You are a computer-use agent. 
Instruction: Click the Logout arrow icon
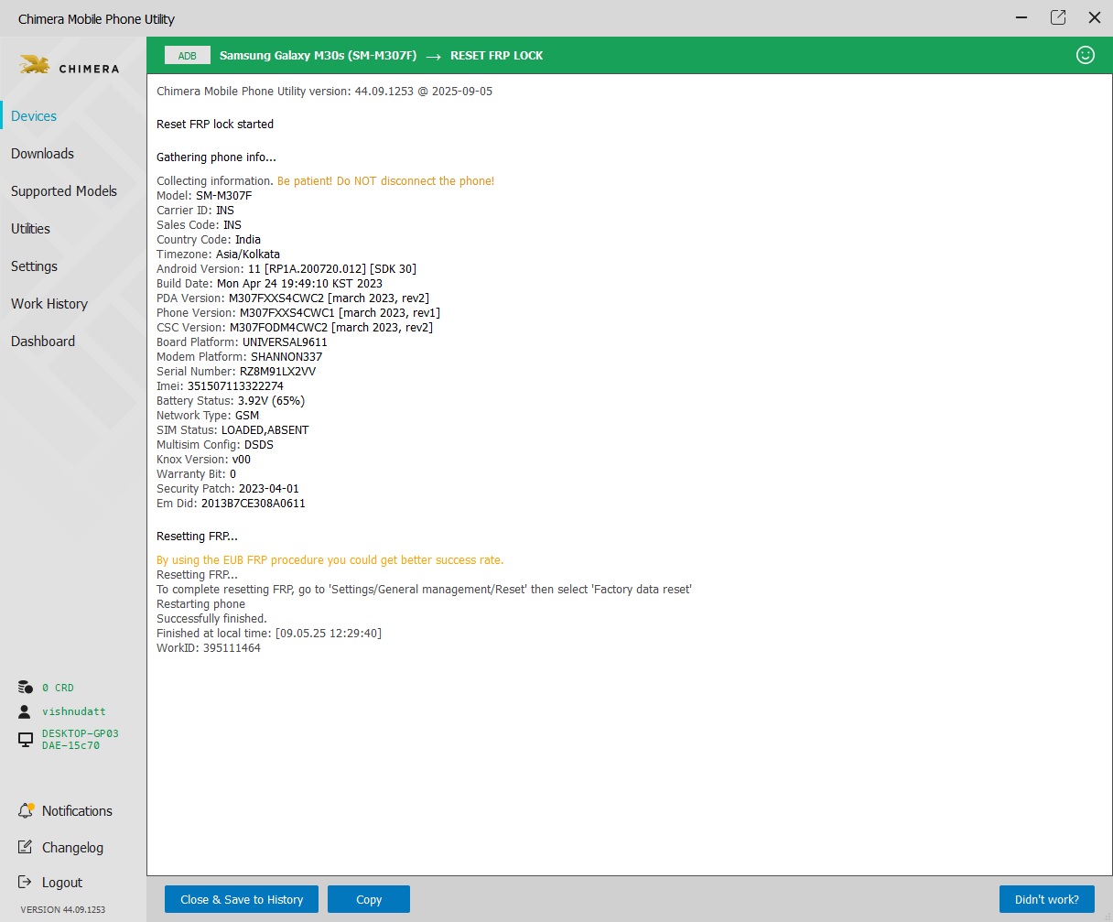pyautogui.click(x=25, y=883)
